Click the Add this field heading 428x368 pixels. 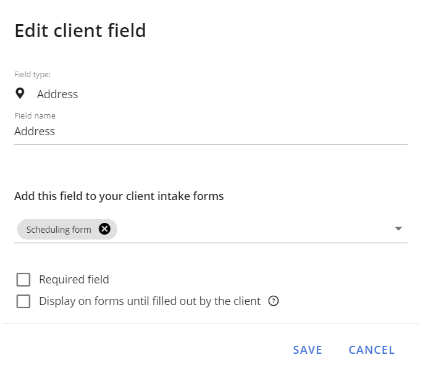[x=119, y=196]
